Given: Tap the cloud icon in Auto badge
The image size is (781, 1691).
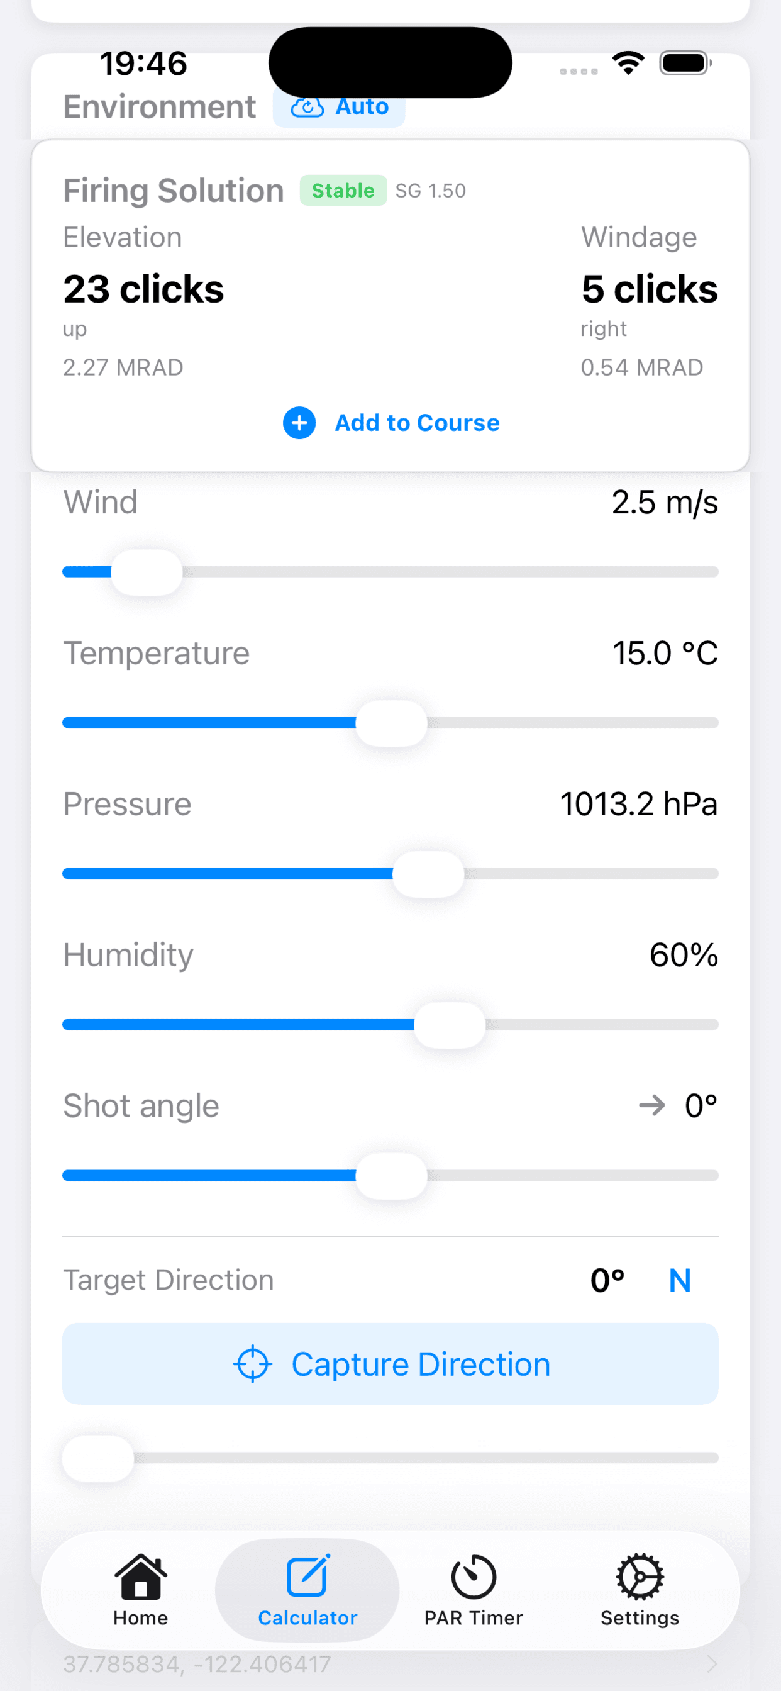Looking at the screenshot, I should tap(307, 107).
